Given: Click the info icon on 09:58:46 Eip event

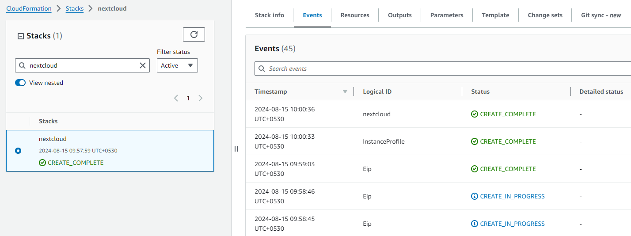Looking at the screenshot, I should tap(475, 196).
